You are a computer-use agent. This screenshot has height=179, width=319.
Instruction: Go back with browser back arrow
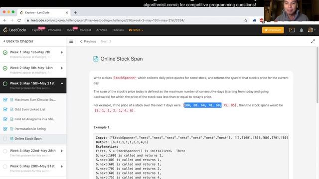click(5, 20)
